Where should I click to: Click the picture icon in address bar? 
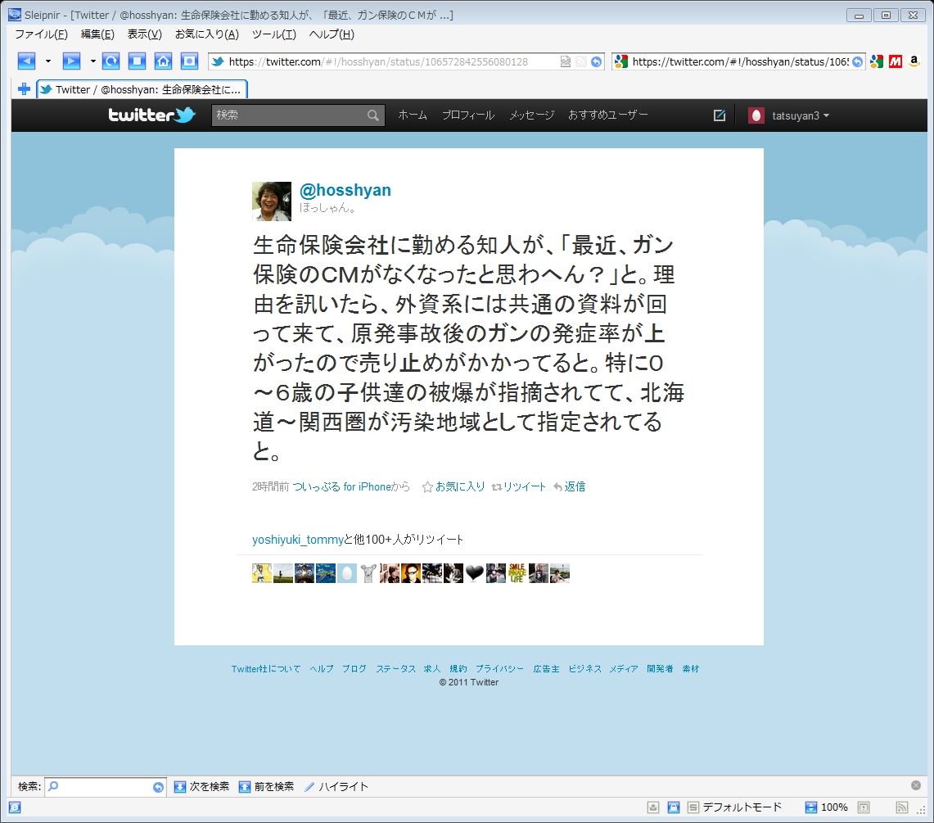(566, 61)
